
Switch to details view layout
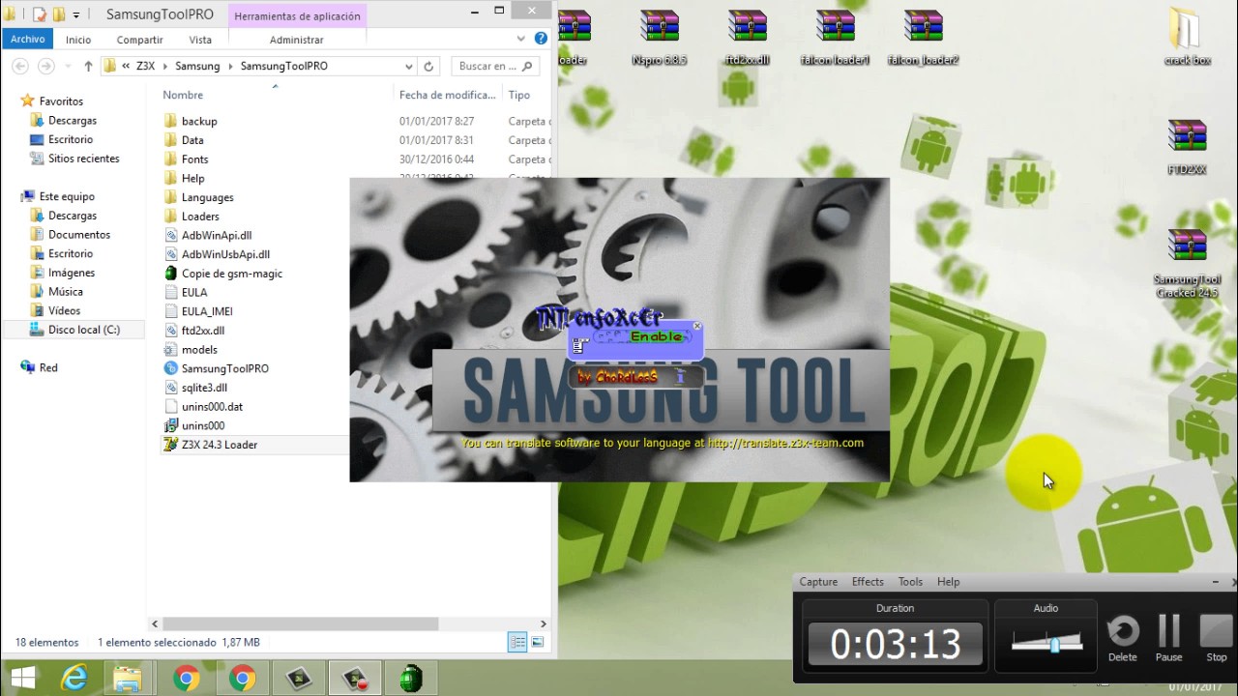517,642
